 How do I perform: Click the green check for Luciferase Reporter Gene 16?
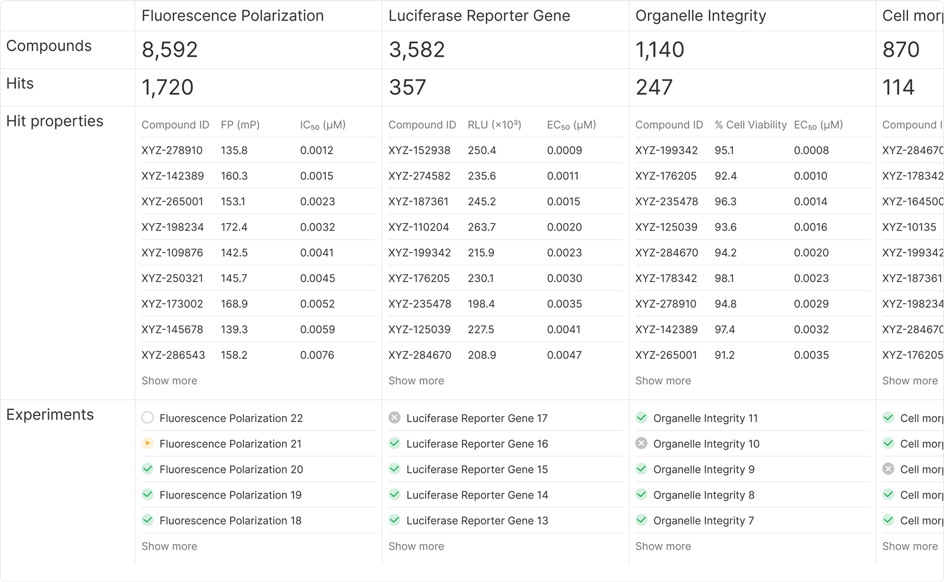[394, 443]
